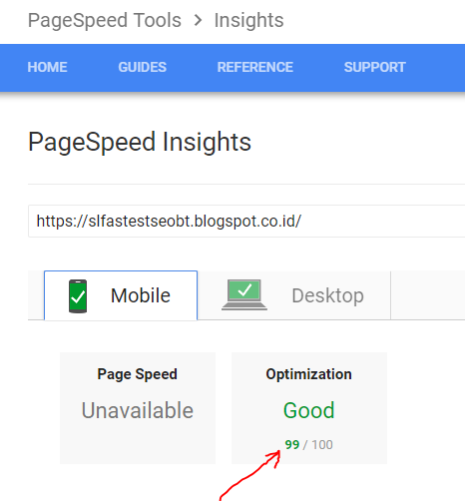Screen dimensions: 465x501
Task: Focus the URL input field
Action: (246, 222)
